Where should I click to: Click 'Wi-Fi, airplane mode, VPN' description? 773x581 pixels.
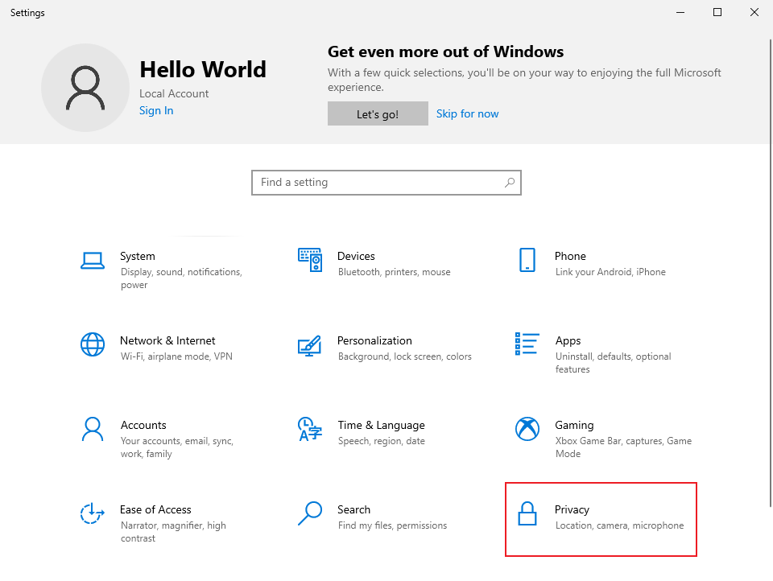click(x=176, y=356)
